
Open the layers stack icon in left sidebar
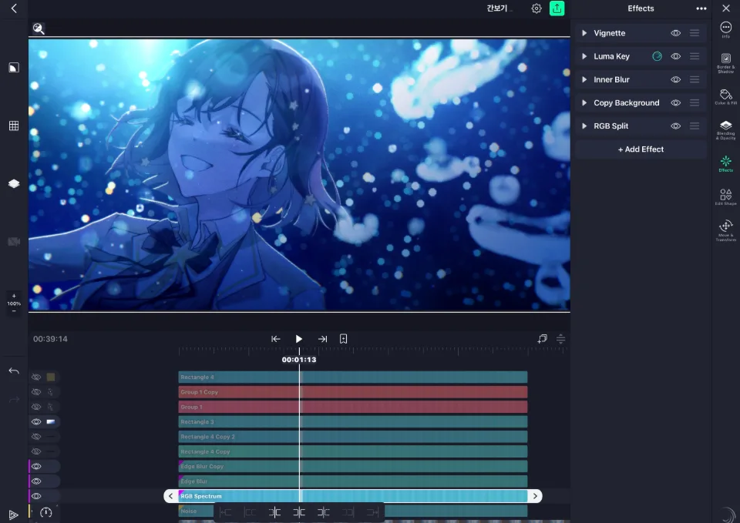pyautogui.click(x=14, y=183)
